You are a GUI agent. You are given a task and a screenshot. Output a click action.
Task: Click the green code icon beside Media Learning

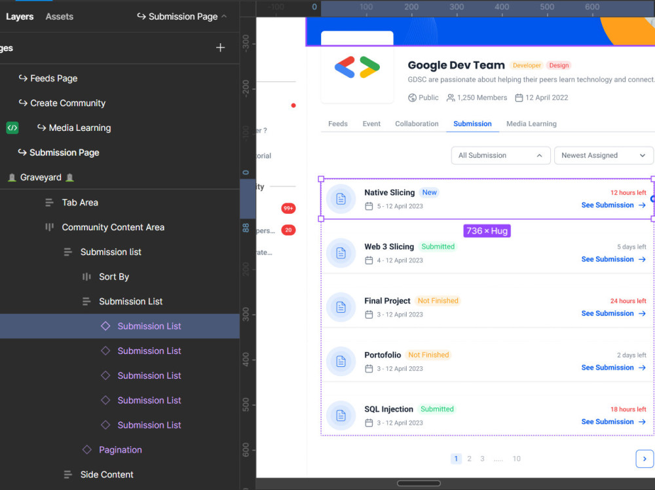click(12, 128)
